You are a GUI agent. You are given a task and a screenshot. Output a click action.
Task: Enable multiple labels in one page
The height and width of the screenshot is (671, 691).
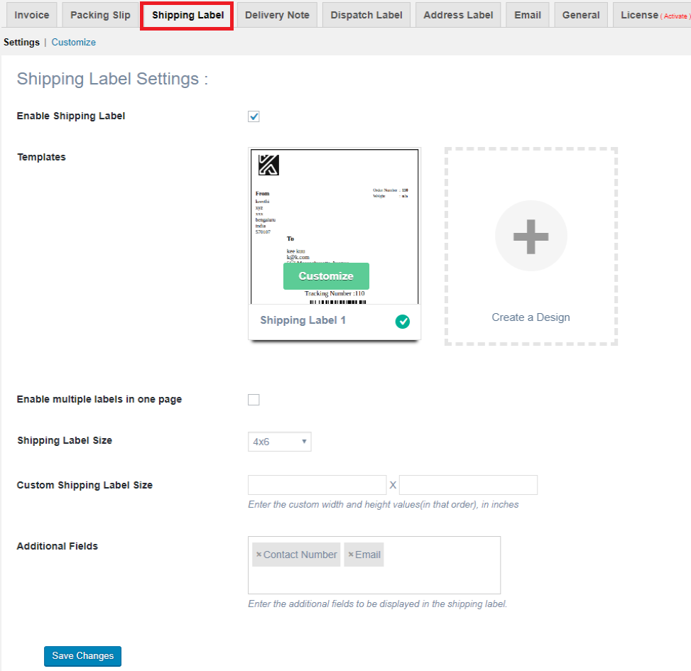click(254, 399)
